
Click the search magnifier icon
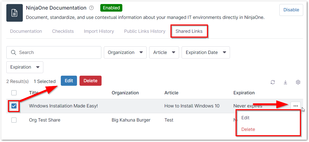pyautogui.click(x=13, y=52)
